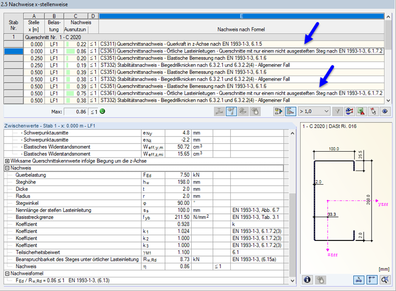Select Querbelastung FEd row
Viewport: 396px width, 291px height.
(144, 175)
